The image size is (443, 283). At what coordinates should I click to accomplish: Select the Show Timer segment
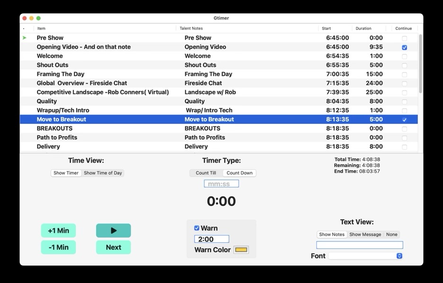coord(66,173)
